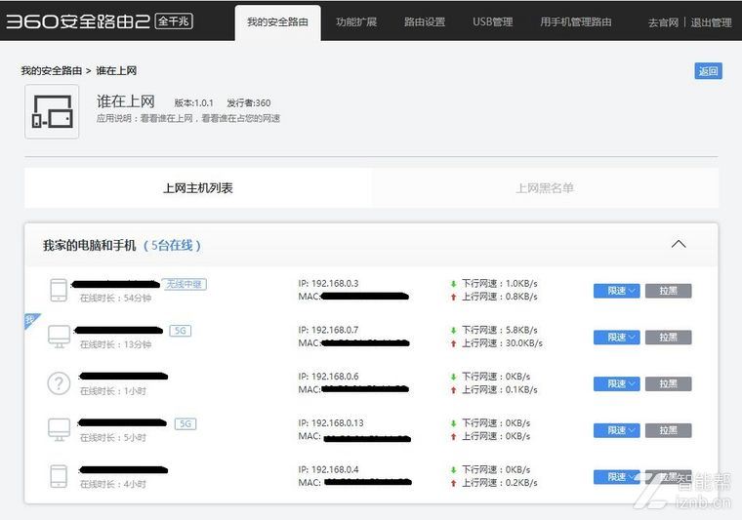Click the 我的安全路由 breadcrumb link

pyautogui.click(x=51, y=71)
